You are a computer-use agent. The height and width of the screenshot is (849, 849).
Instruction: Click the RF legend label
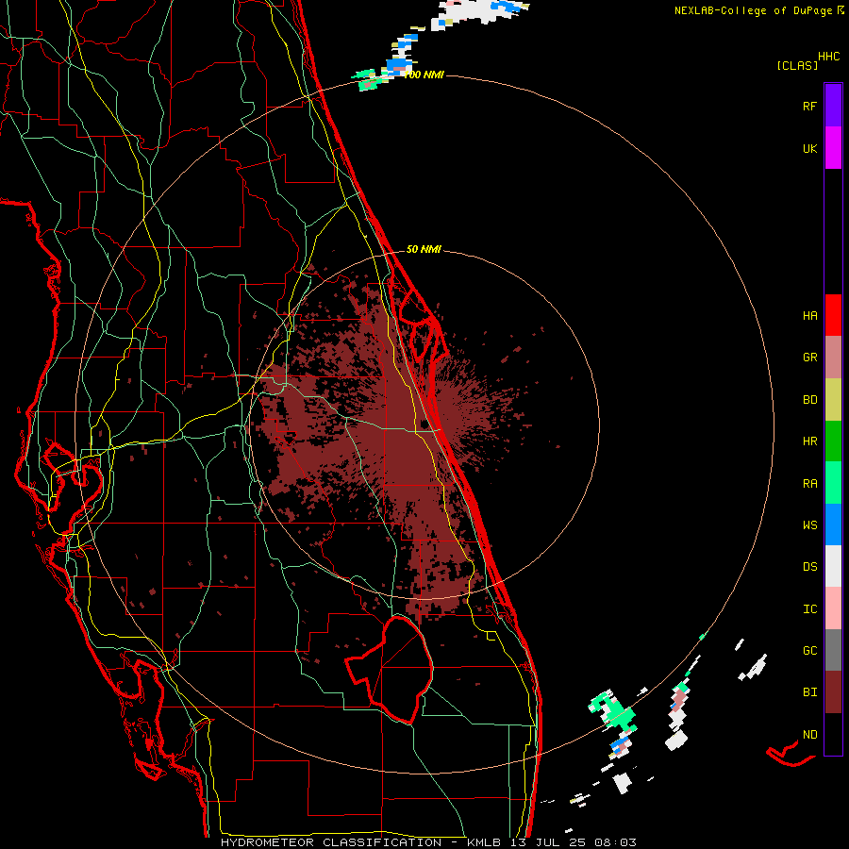click(809, 106)
